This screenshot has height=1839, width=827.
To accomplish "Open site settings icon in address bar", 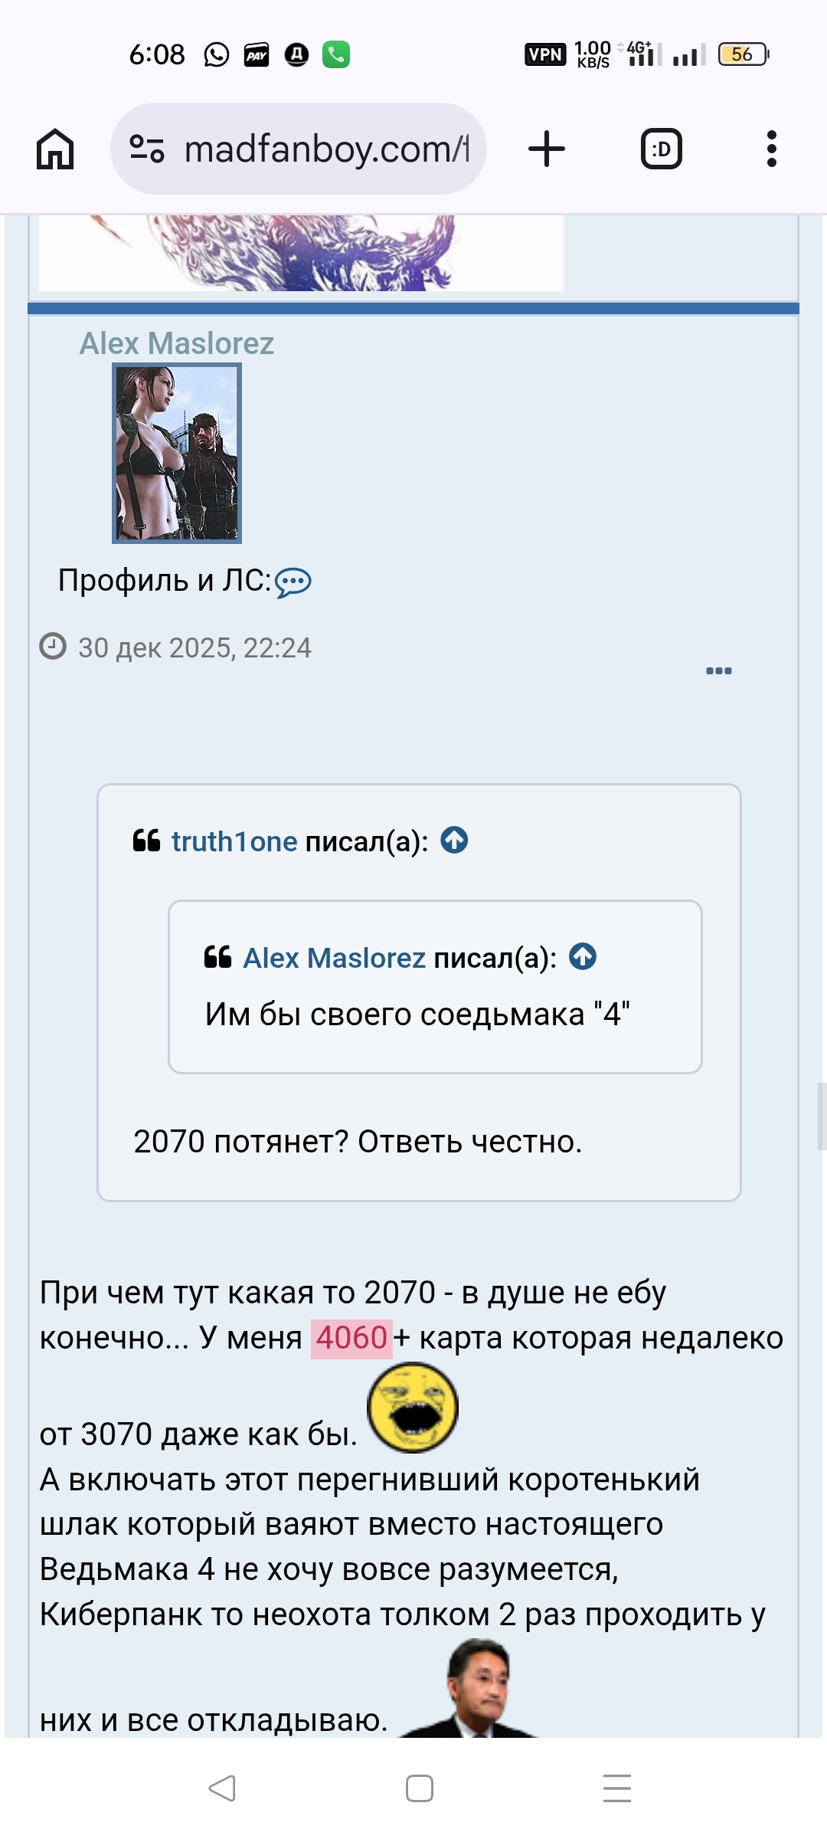I will pyautogui.click(x=147, y=149).
